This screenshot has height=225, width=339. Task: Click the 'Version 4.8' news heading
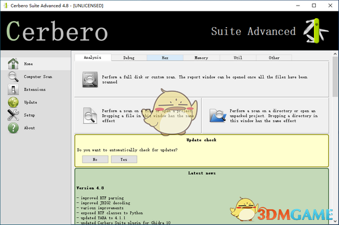[x=90, y=188]
